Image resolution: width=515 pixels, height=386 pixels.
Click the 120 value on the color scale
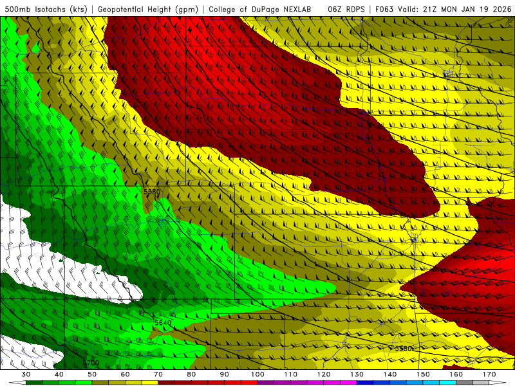click(324, 374)
